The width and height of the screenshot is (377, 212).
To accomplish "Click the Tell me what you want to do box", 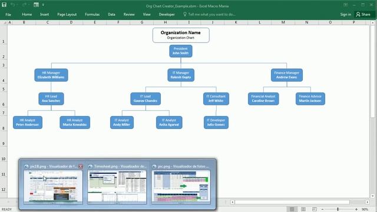I will [209, 14].
